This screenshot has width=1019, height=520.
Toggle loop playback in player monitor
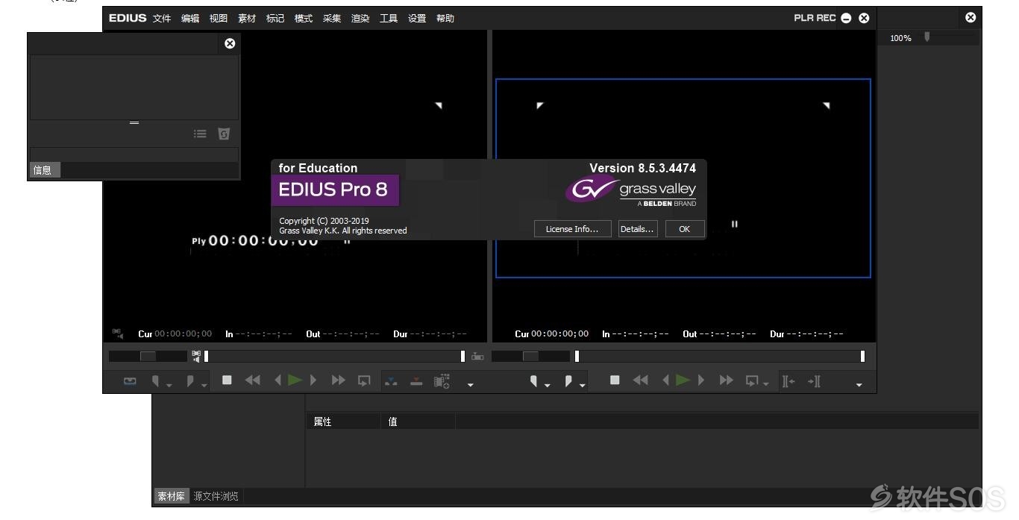click(364, 380)
